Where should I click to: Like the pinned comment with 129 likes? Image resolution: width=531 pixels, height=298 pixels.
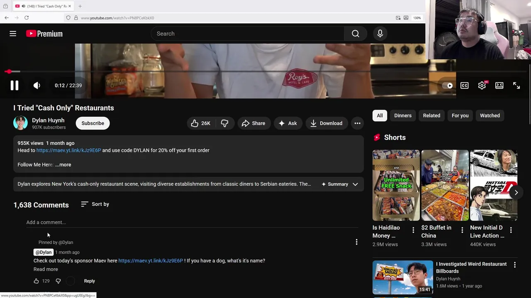click(37, 281)
